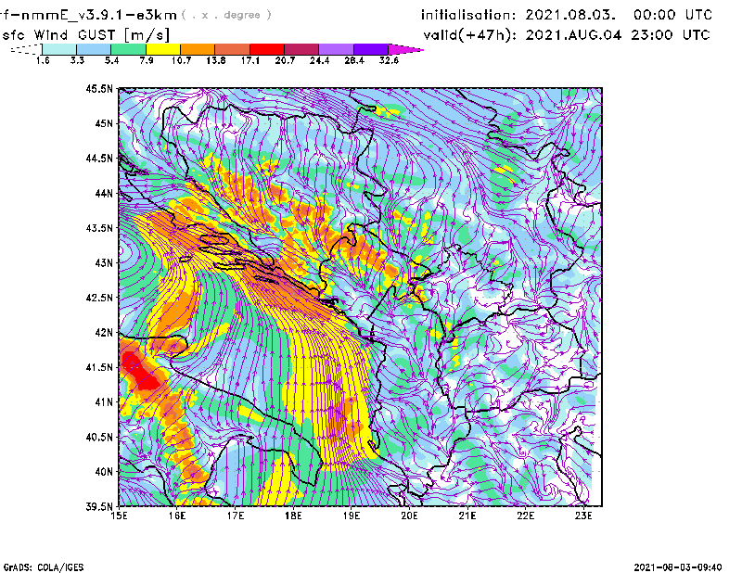Click the 22E longitude axis label
742x573 pixels.
click(526, 516)
